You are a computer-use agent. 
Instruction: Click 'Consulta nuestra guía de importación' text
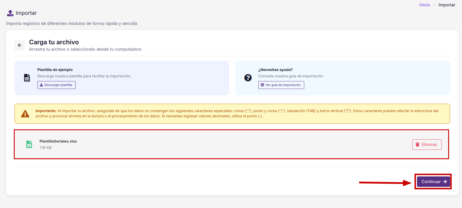point(291,76)
